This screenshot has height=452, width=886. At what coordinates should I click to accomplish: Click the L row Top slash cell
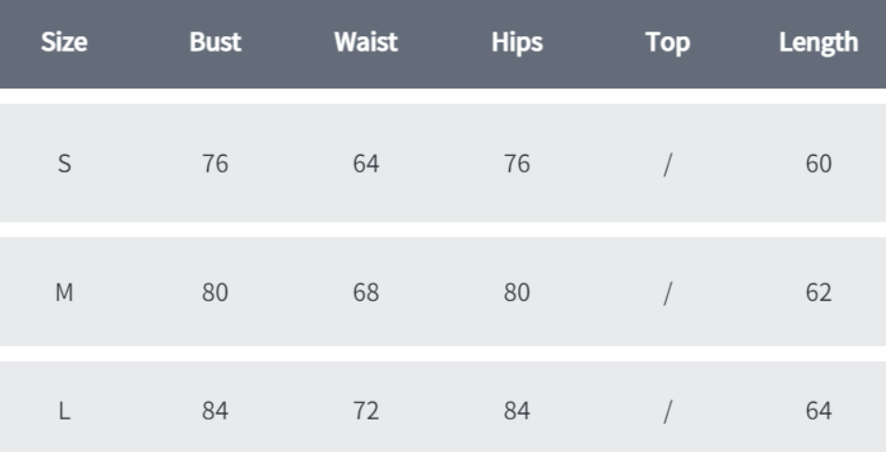(x=668, y=411)
